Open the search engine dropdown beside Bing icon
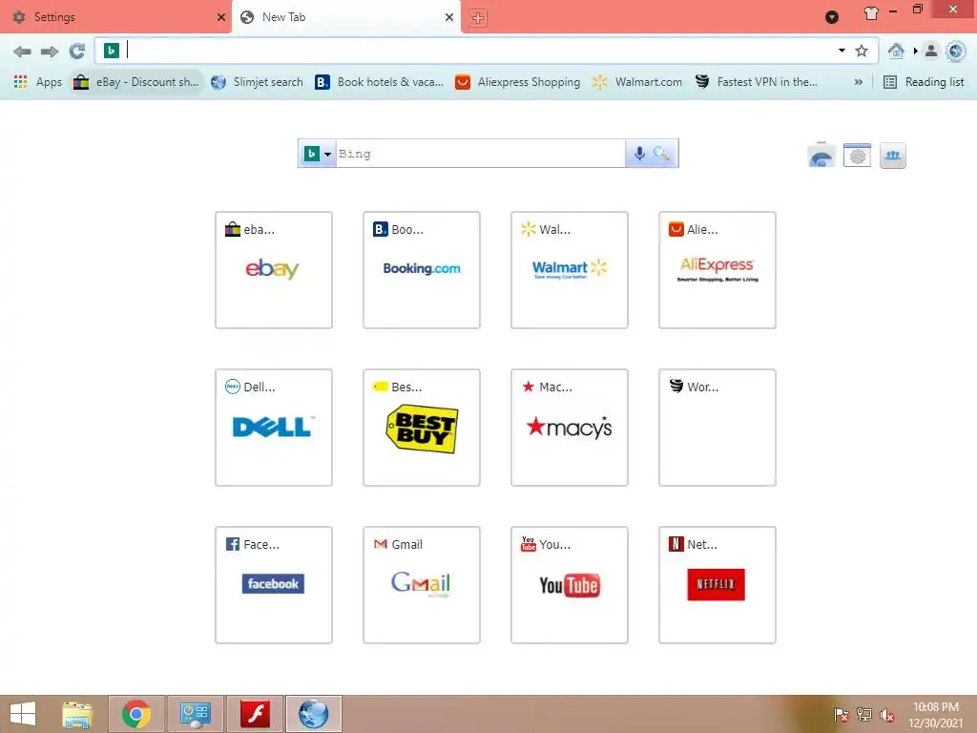This screenshot has width=977, height=733. [x=327, y=154]
